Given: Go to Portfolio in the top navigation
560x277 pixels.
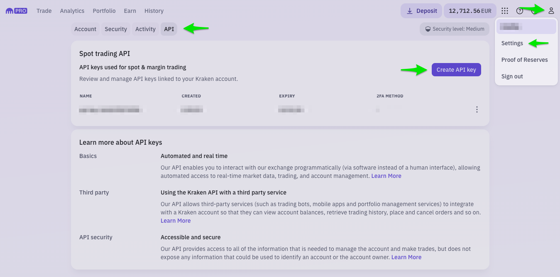Looking at the screenshot, I should [104, 11].
